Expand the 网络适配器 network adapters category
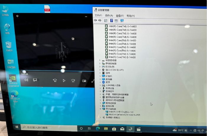This screenshot has width=207, height=136. coord(100,103)
